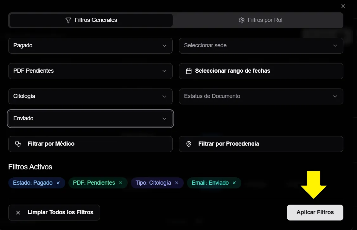Viewport: 357px width, 230px height.
Task: Expand the Seleccionar sede dropdown
Action: (261, 46)
